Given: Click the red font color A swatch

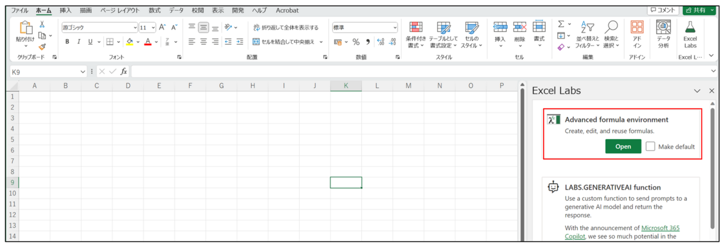Looking at the screenshot, I should click(147, 42).
